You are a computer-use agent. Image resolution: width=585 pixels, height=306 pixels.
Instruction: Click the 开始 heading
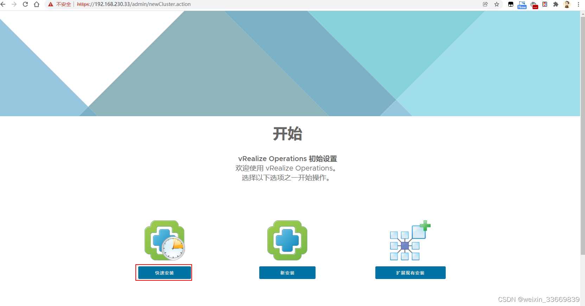[287, 134]
